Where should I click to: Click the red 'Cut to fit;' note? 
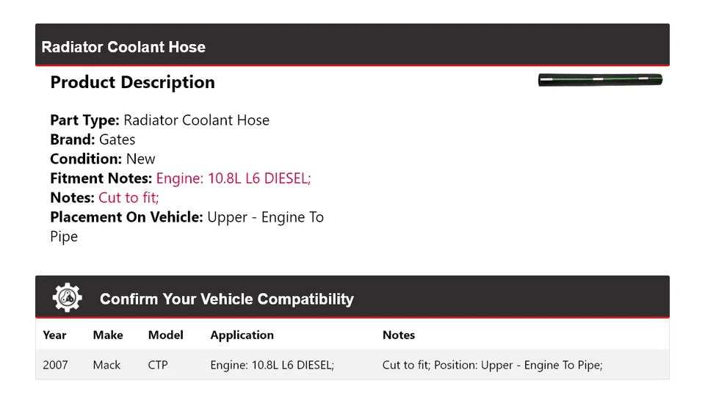click(129, 197)
